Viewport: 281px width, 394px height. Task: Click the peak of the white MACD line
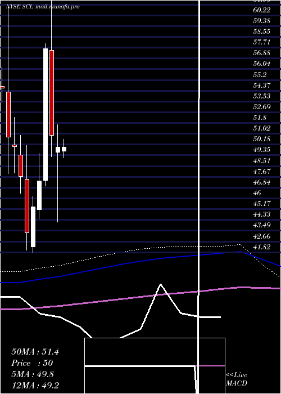tap(161, 284)
